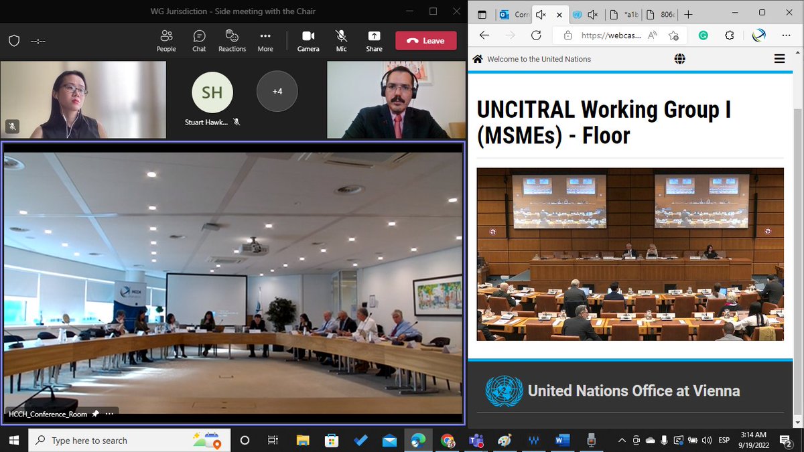The image size is (804, 452).
Task: Open Edge Settings and more menu
Action: click(x=785, y=35)
